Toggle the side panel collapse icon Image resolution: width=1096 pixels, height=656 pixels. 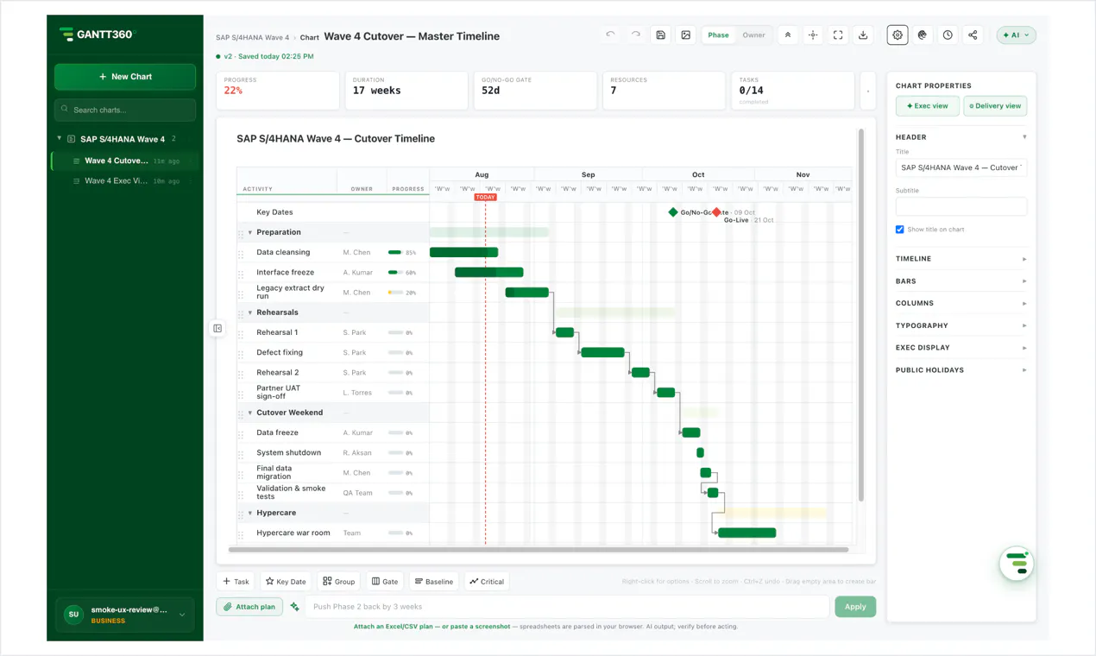point(217,328)
